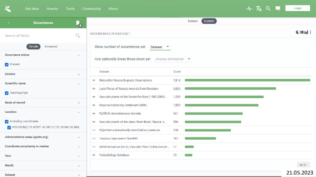Click link icon for FLORUS miscellaneous records
The height and width of the screenshot is (177, 316).
click(x=94, y=113)
